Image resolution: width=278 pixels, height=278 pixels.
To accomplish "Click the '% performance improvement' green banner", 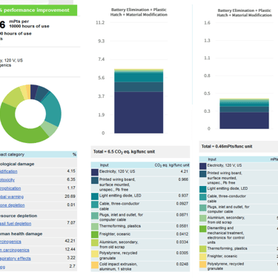I will tap(39, 10).
